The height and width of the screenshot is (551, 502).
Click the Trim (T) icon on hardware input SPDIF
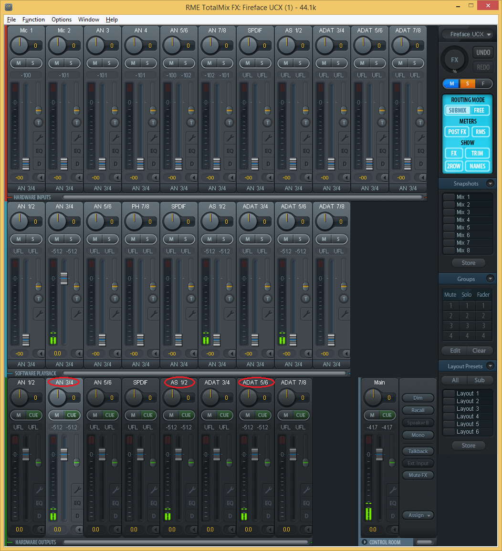point(268,123)
